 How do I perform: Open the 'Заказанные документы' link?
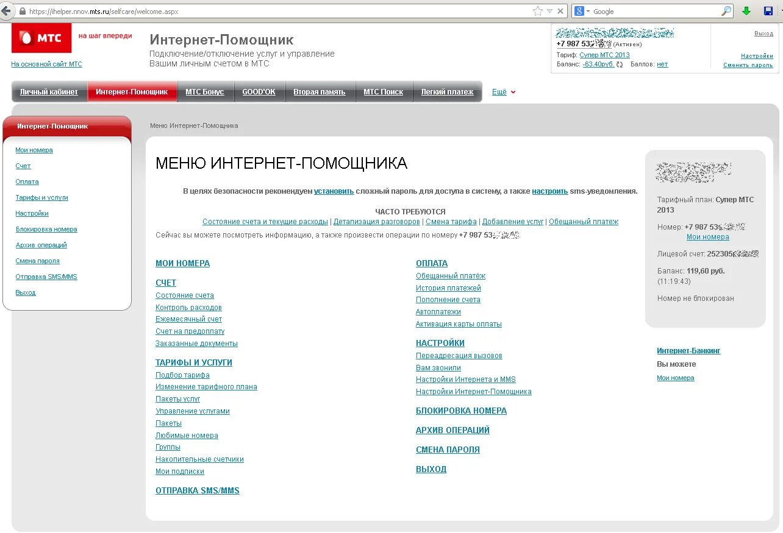[196, 344]
